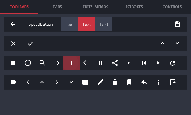Click down chevron next to the folder icon

point(71,82)
